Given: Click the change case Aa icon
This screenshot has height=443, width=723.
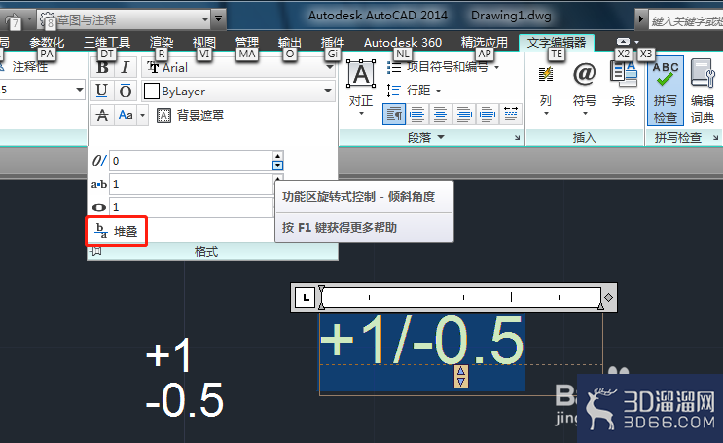Looking at the screenshot, I should point(126,115).
